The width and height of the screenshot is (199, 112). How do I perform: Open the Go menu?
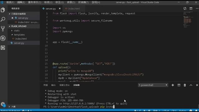(59, 2)
